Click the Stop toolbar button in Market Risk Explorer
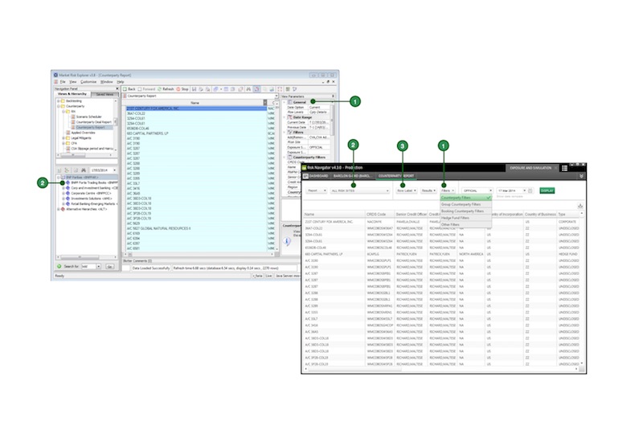643x426 pixels. (x=182, y=89)
